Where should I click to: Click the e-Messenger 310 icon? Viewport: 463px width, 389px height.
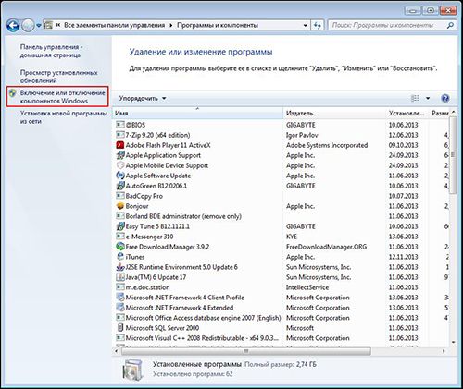pos(120,237)
